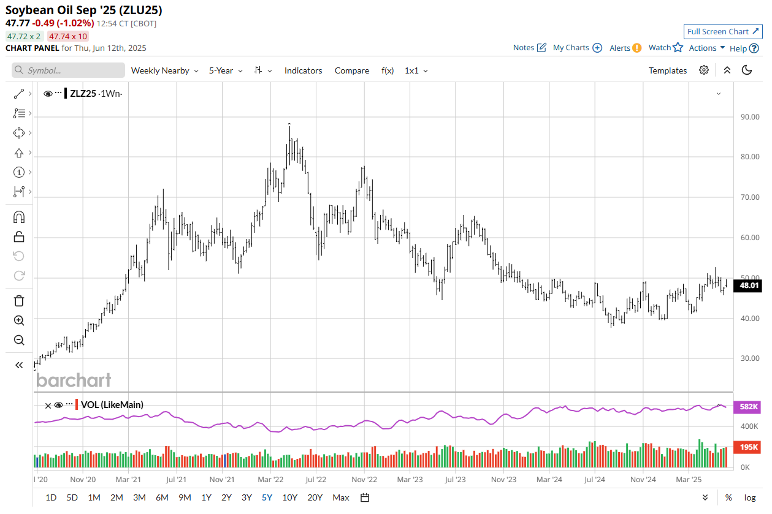
Task: Select the 1M time range
Action: pos(94,497)
